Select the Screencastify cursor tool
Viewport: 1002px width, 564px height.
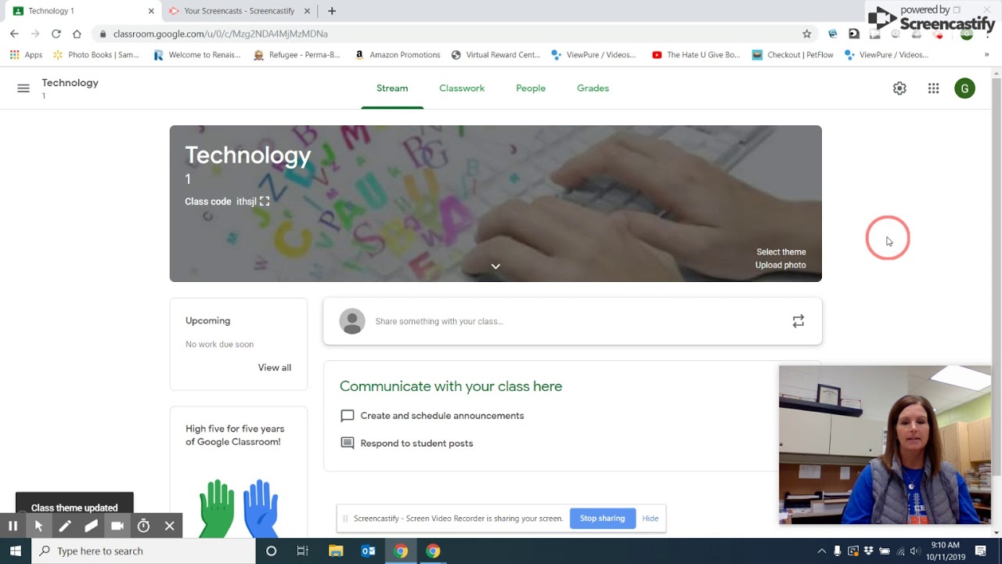[38, 526]
